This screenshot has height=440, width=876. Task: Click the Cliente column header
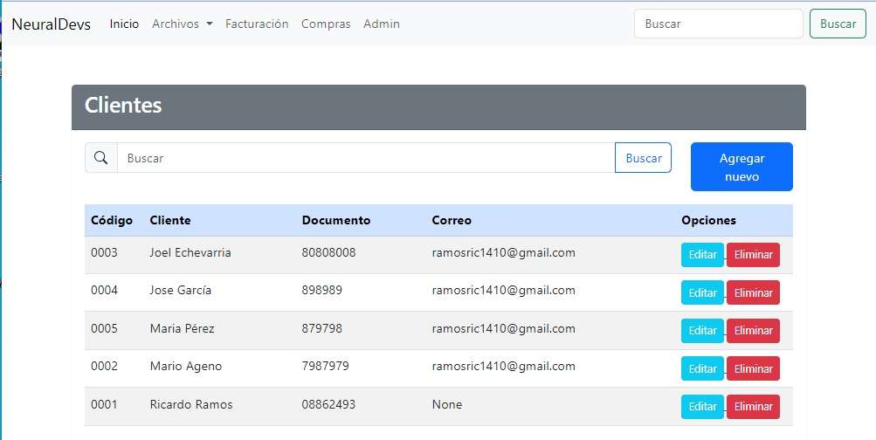[169, 221]
